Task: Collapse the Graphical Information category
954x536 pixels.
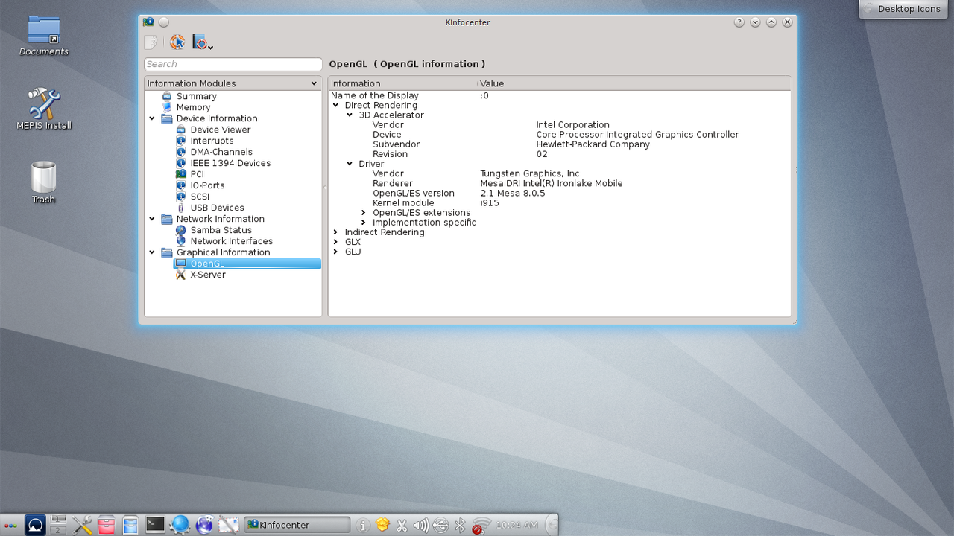Action: [x=152, y=252]
